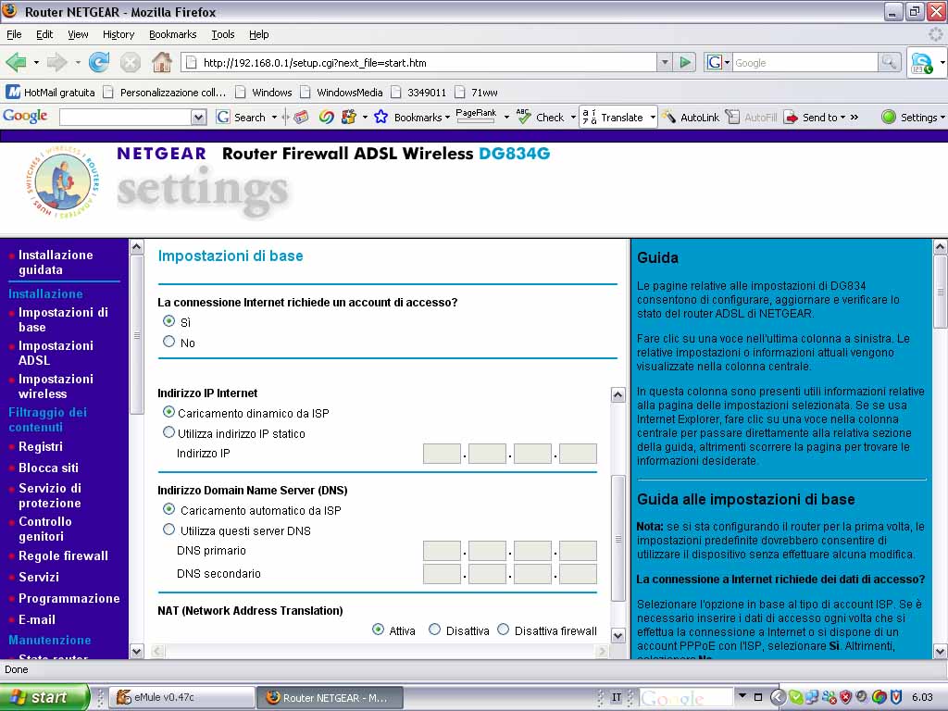Open the File menu

pyautogui.click(x=14, y=34)
